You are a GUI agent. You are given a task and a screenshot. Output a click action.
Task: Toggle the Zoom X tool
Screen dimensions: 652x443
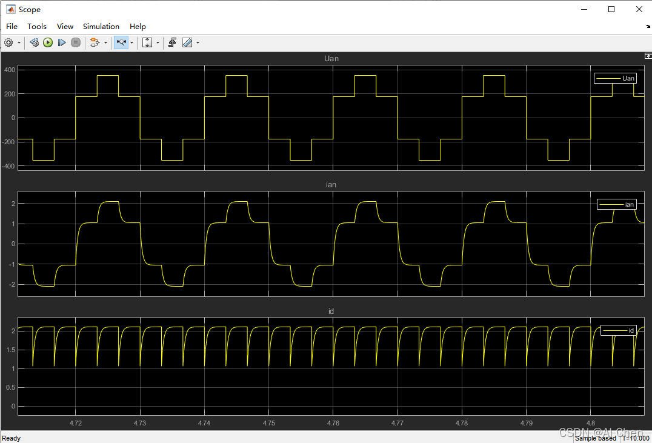121,42
